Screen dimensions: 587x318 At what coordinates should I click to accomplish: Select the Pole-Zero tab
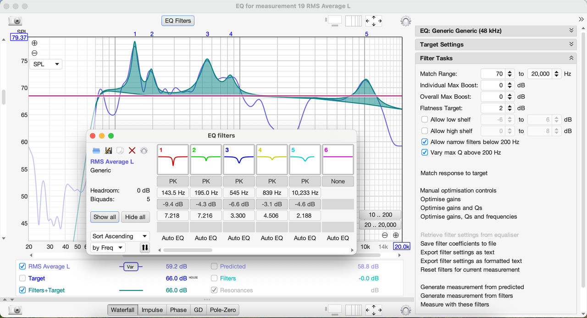point(223,310)
